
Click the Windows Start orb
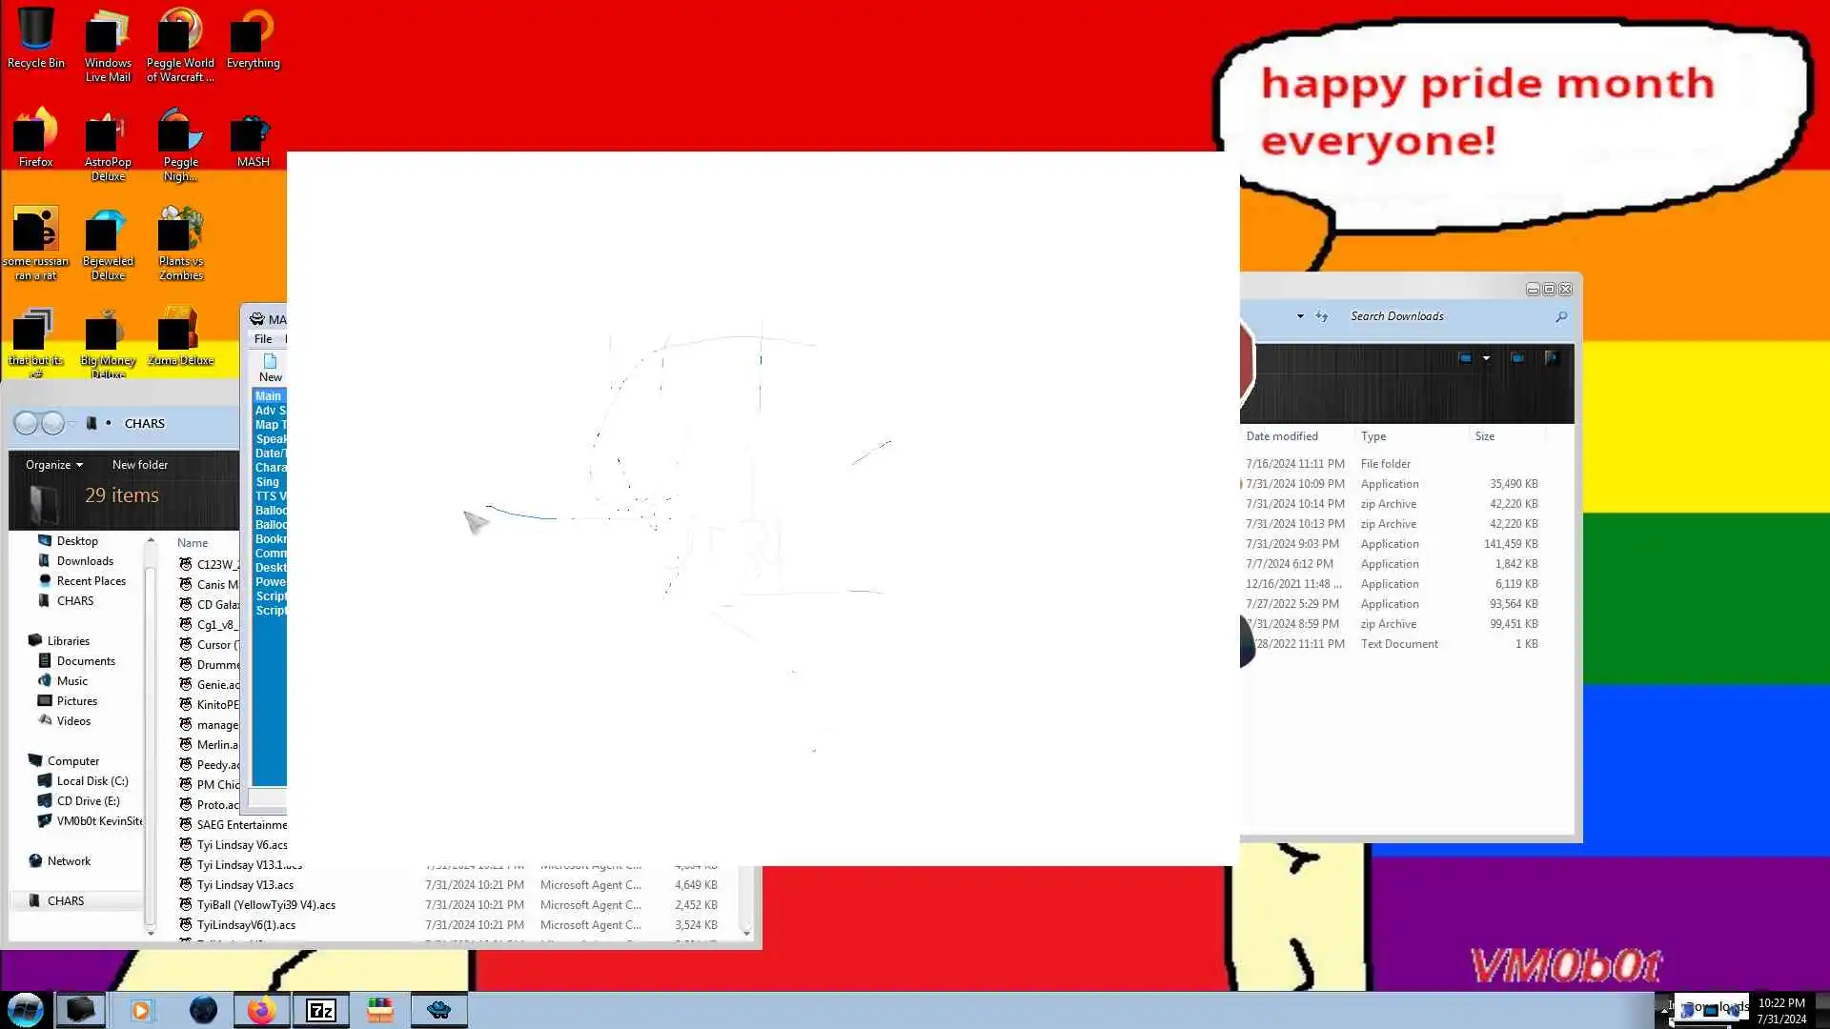point(26,1010)
